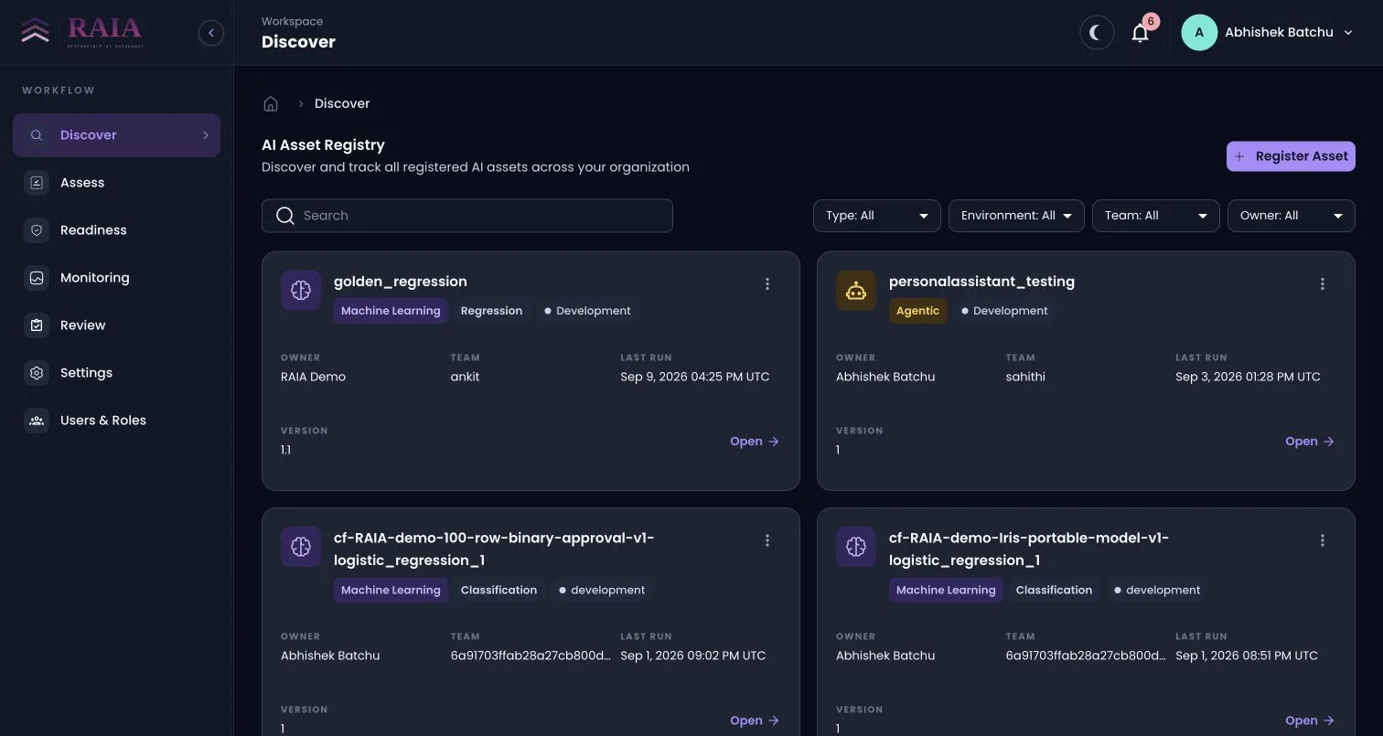Open the Iris-portable-model asset link
This screenshot has height=736, width=1383.
1310,720
